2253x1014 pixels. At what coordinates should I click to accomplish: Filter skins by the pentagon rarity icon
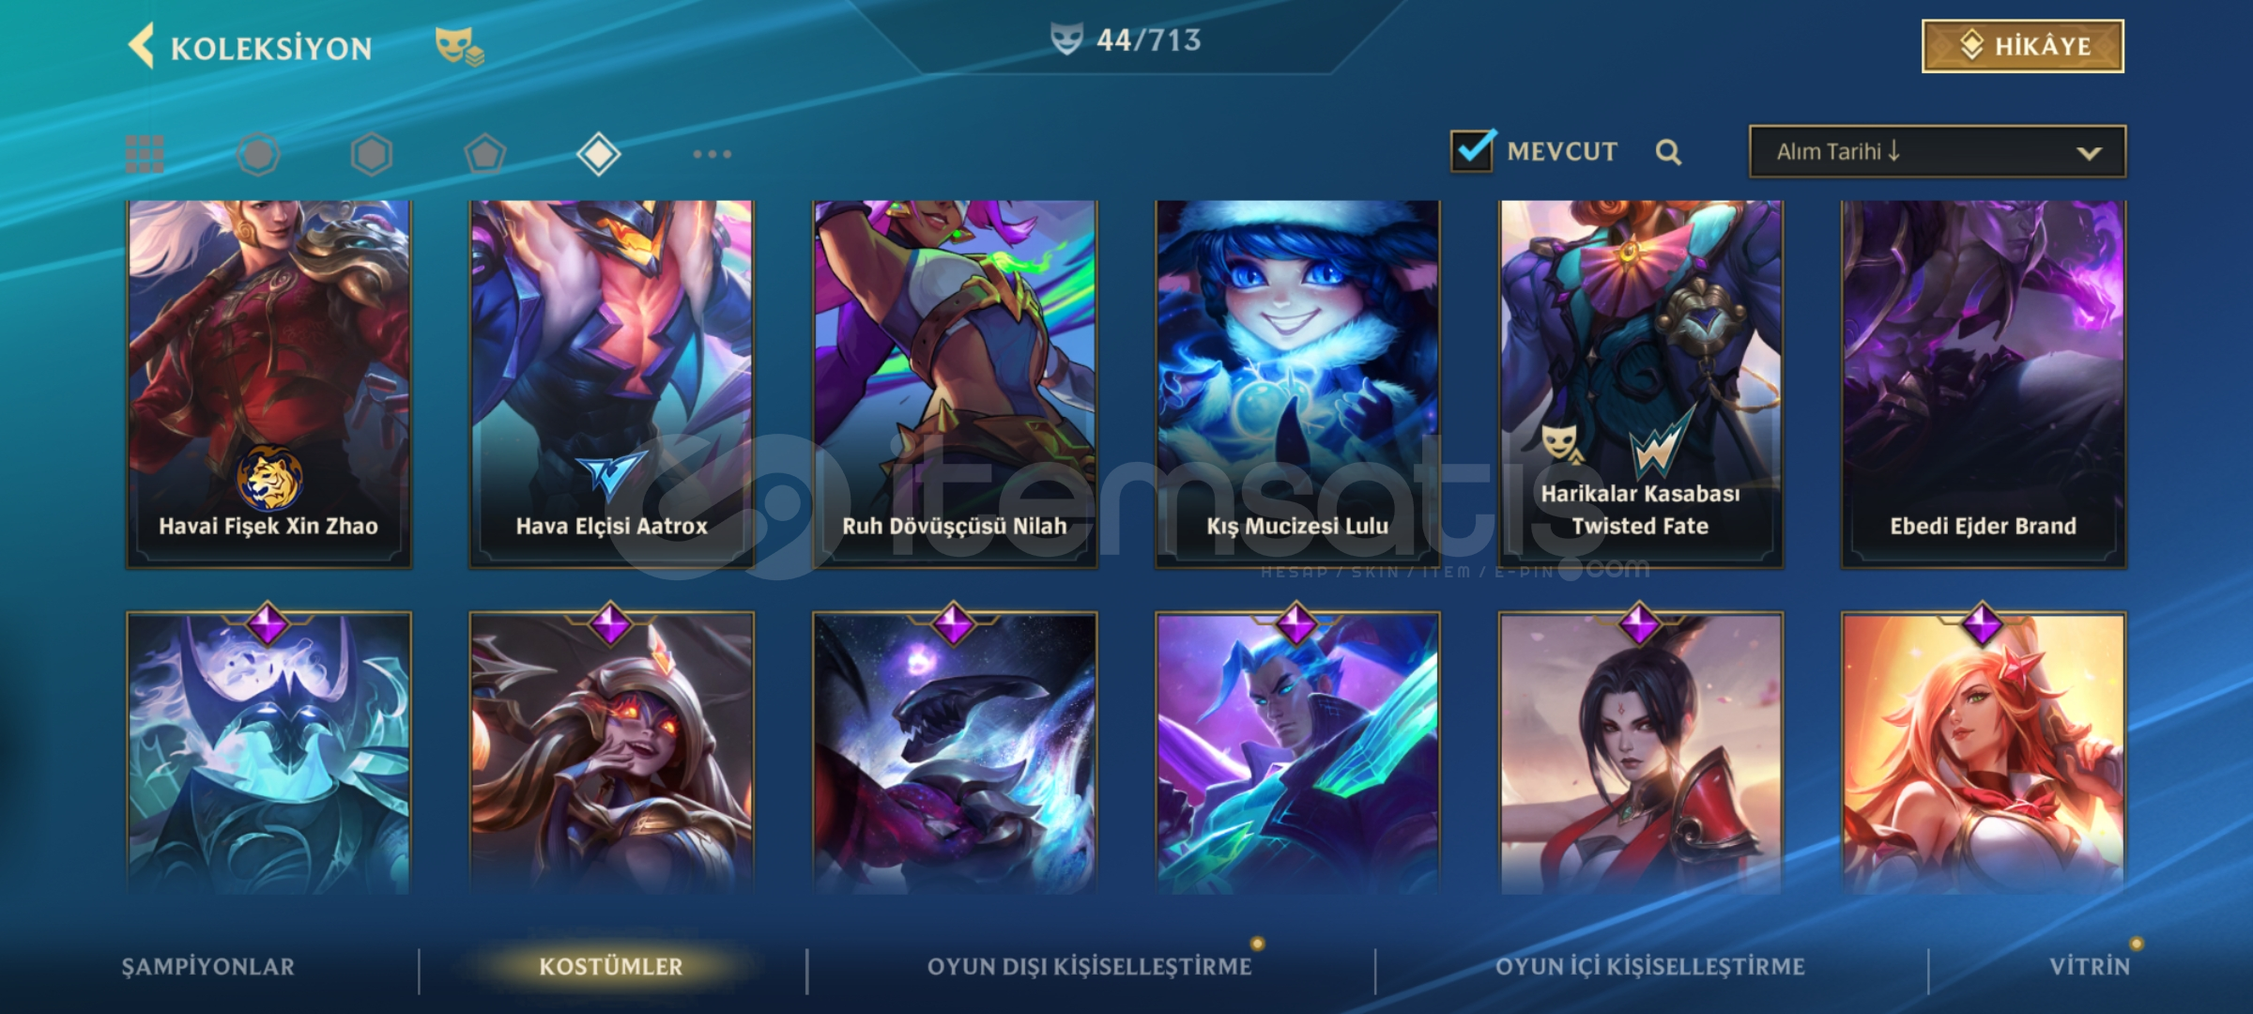pyautogui.click(x=485, y=154)
